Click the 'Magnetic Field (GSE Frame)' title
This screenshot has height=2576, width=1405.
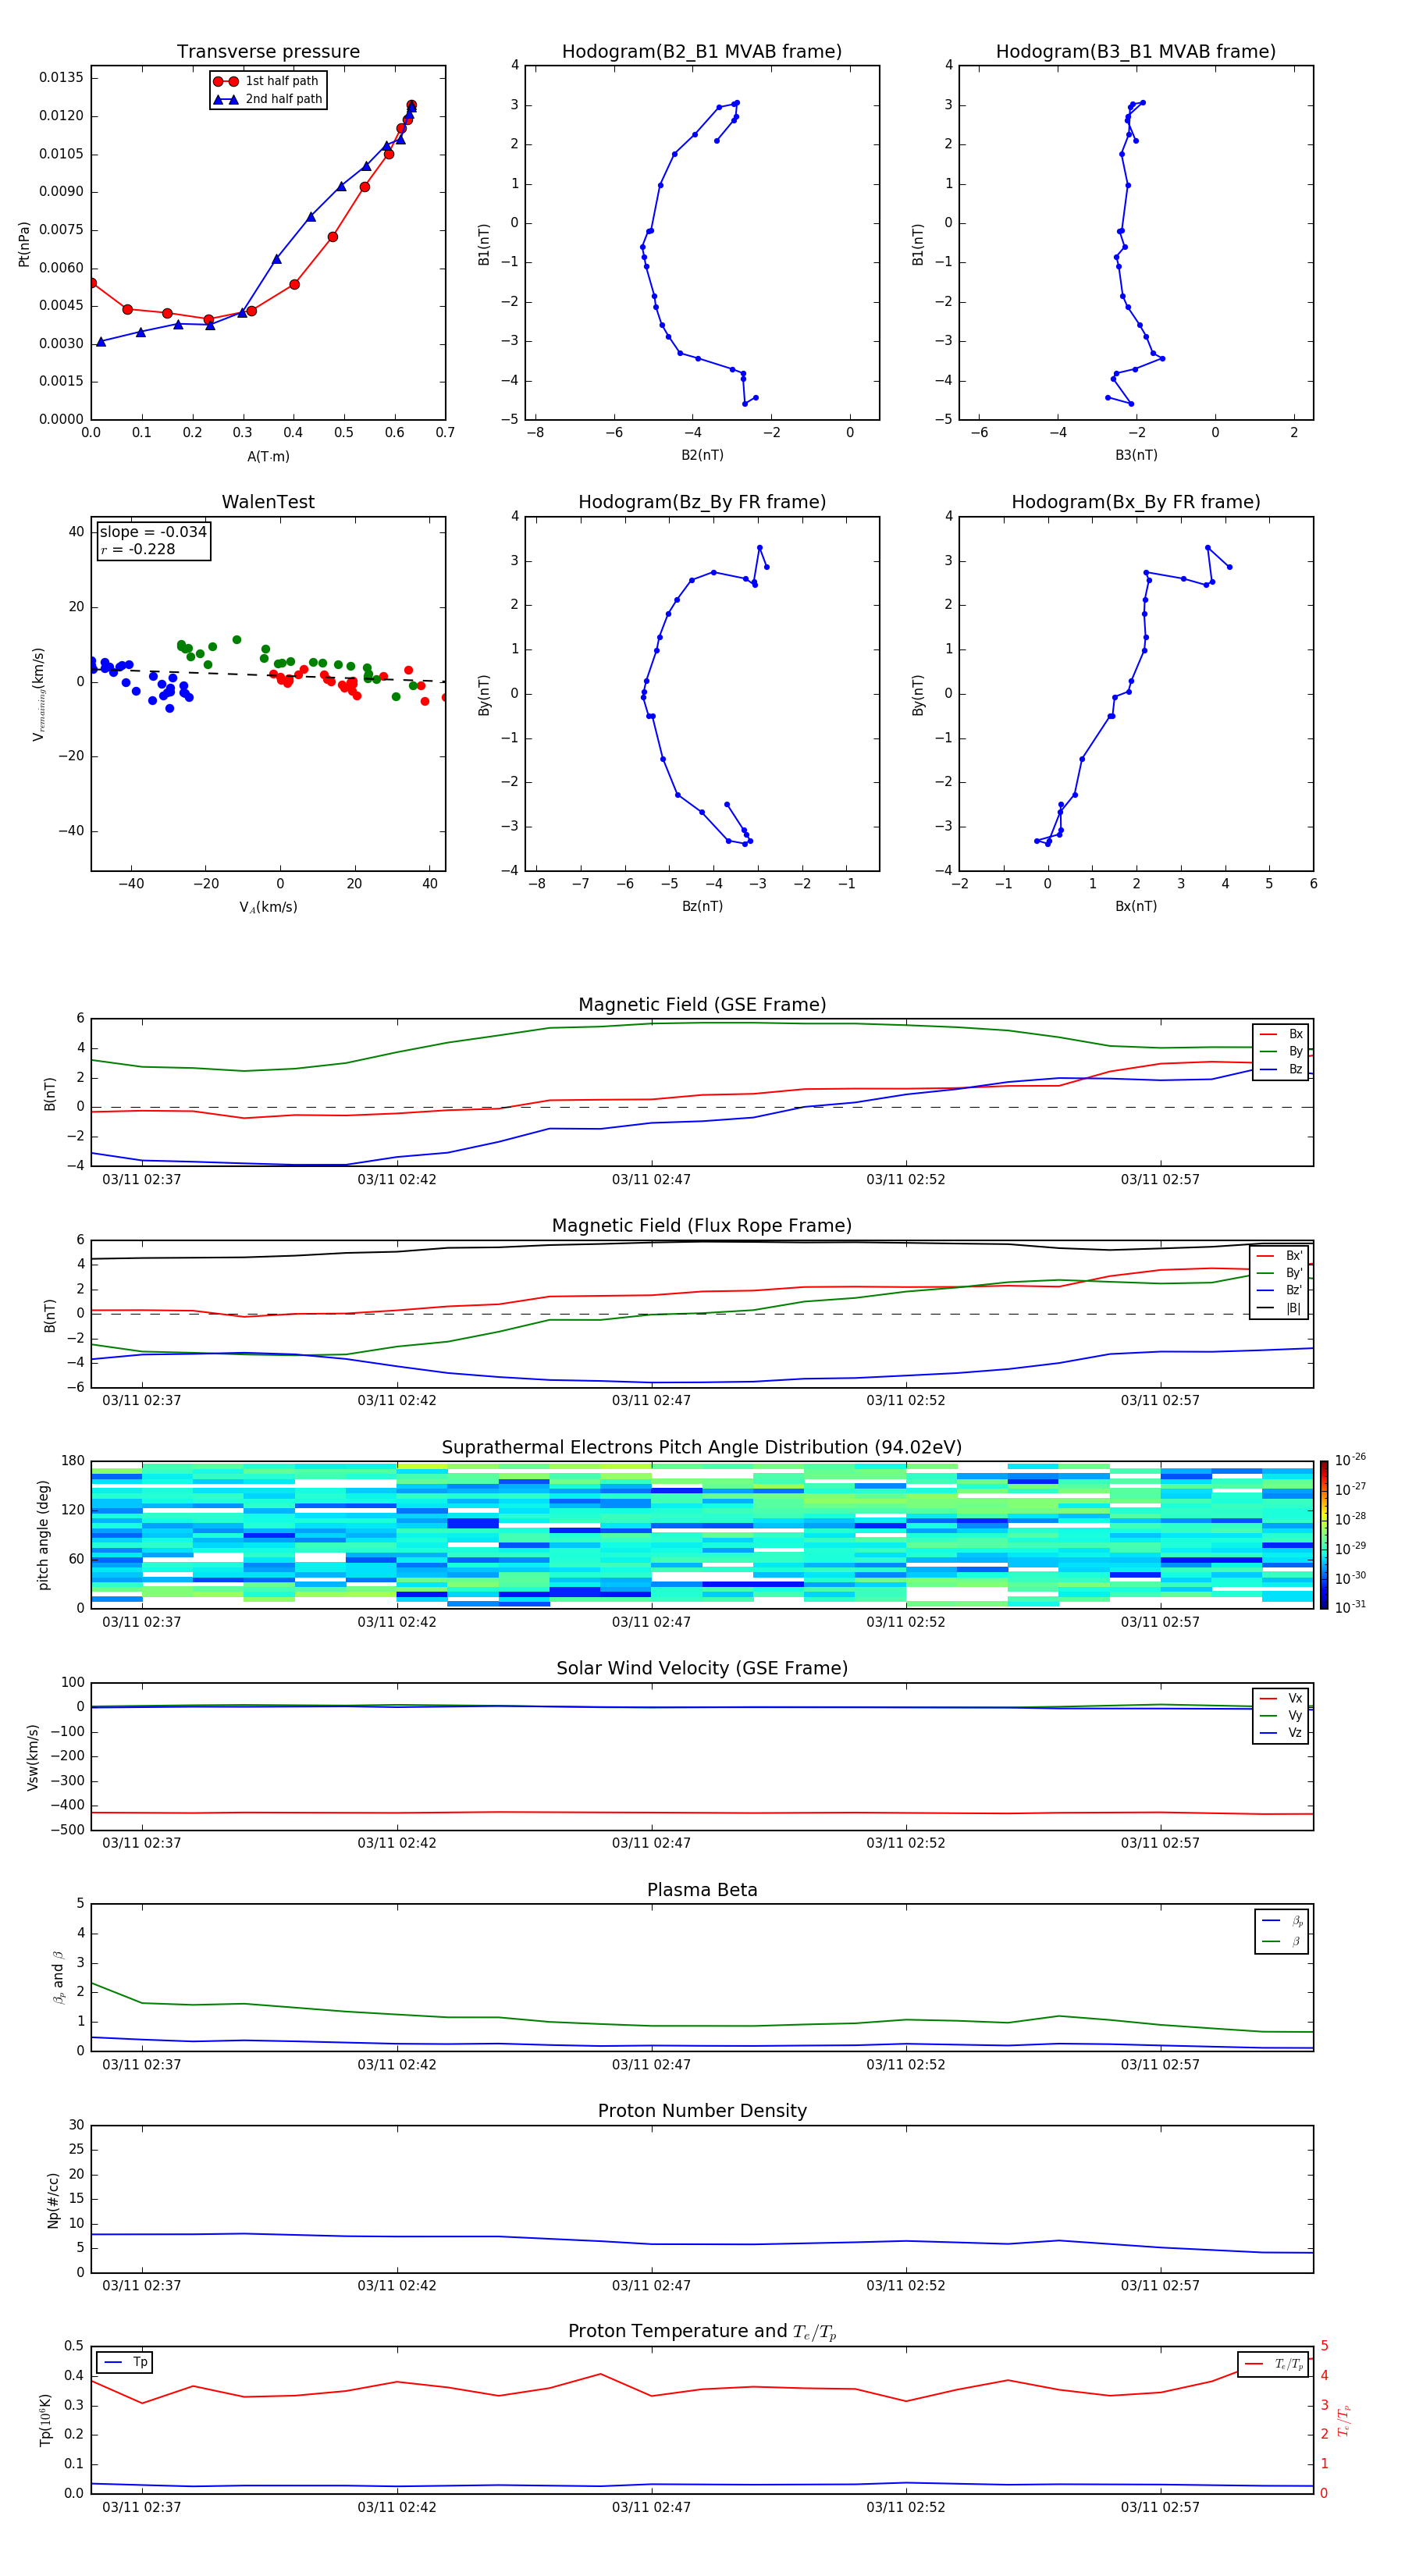(x=702, y=1005)
